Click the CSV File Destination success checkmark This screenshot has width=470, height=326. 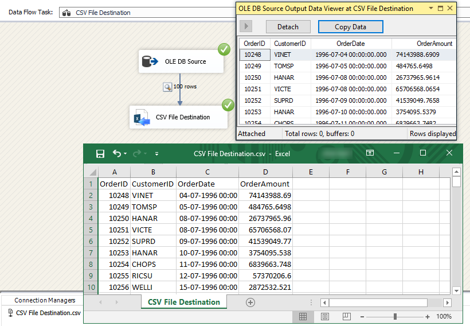(228, 105)
